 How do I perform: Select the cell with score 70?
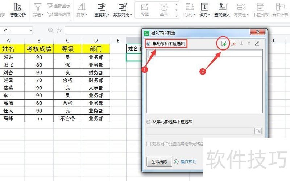coord(39,80)
